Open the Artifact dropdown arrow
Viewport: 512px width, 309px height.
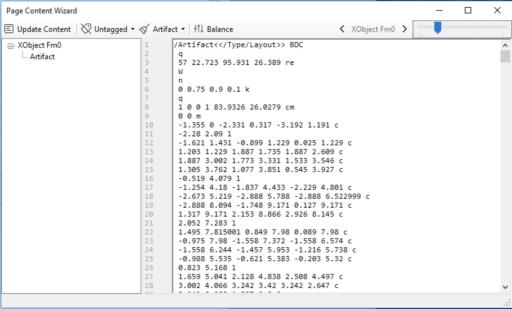(183, 29)
